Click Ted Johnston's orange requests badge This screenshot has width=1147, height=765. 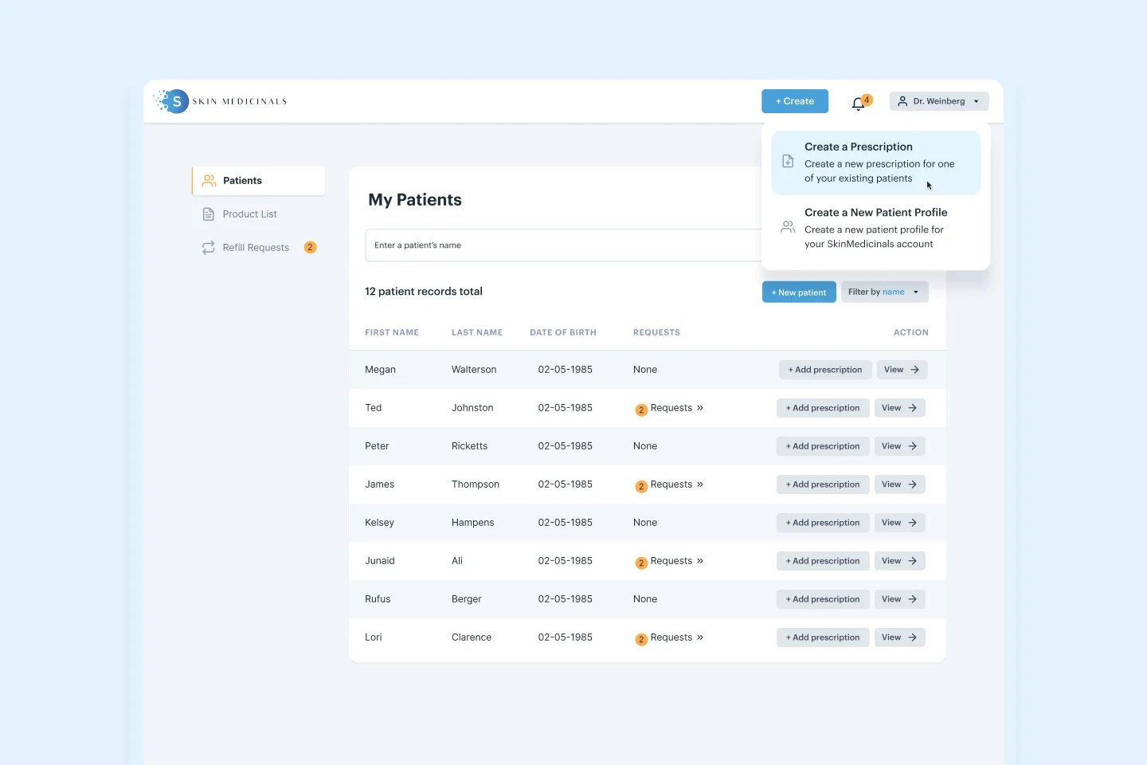(x=641, y=410)
